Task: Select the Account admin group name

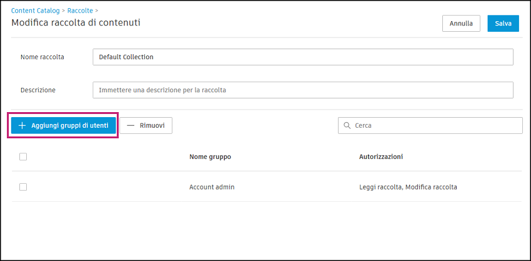Action: tap(212, 187)
